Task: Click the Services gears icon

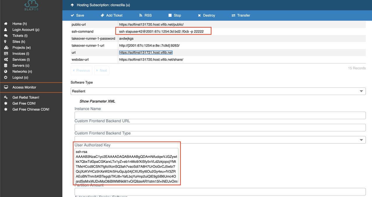Action: [x=6, y=60]
